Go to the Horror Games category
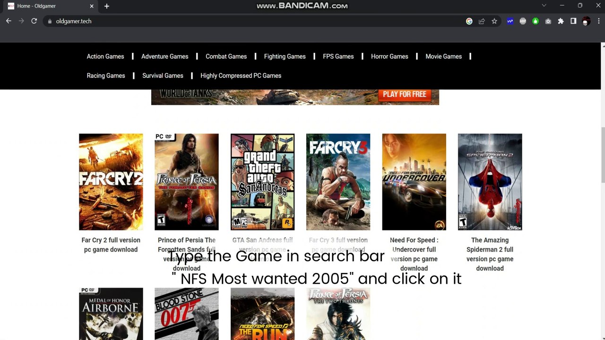 click(389, 57)
